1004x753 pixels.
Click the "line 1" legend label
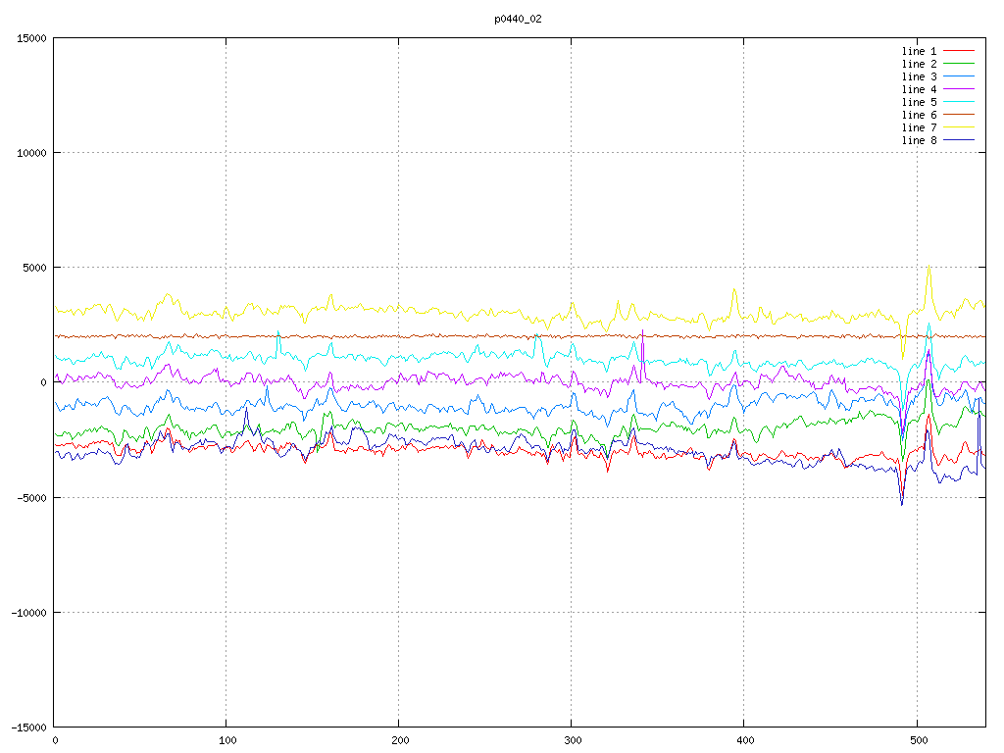(x=919, y=51)
